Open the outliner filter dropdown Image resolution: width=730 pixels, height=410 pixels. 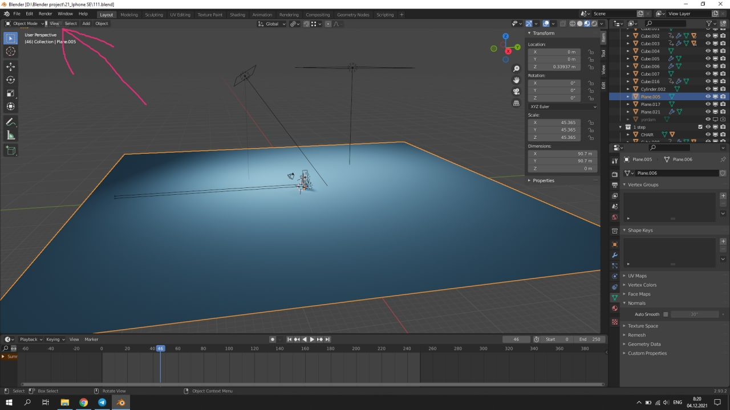pos(711,23)
